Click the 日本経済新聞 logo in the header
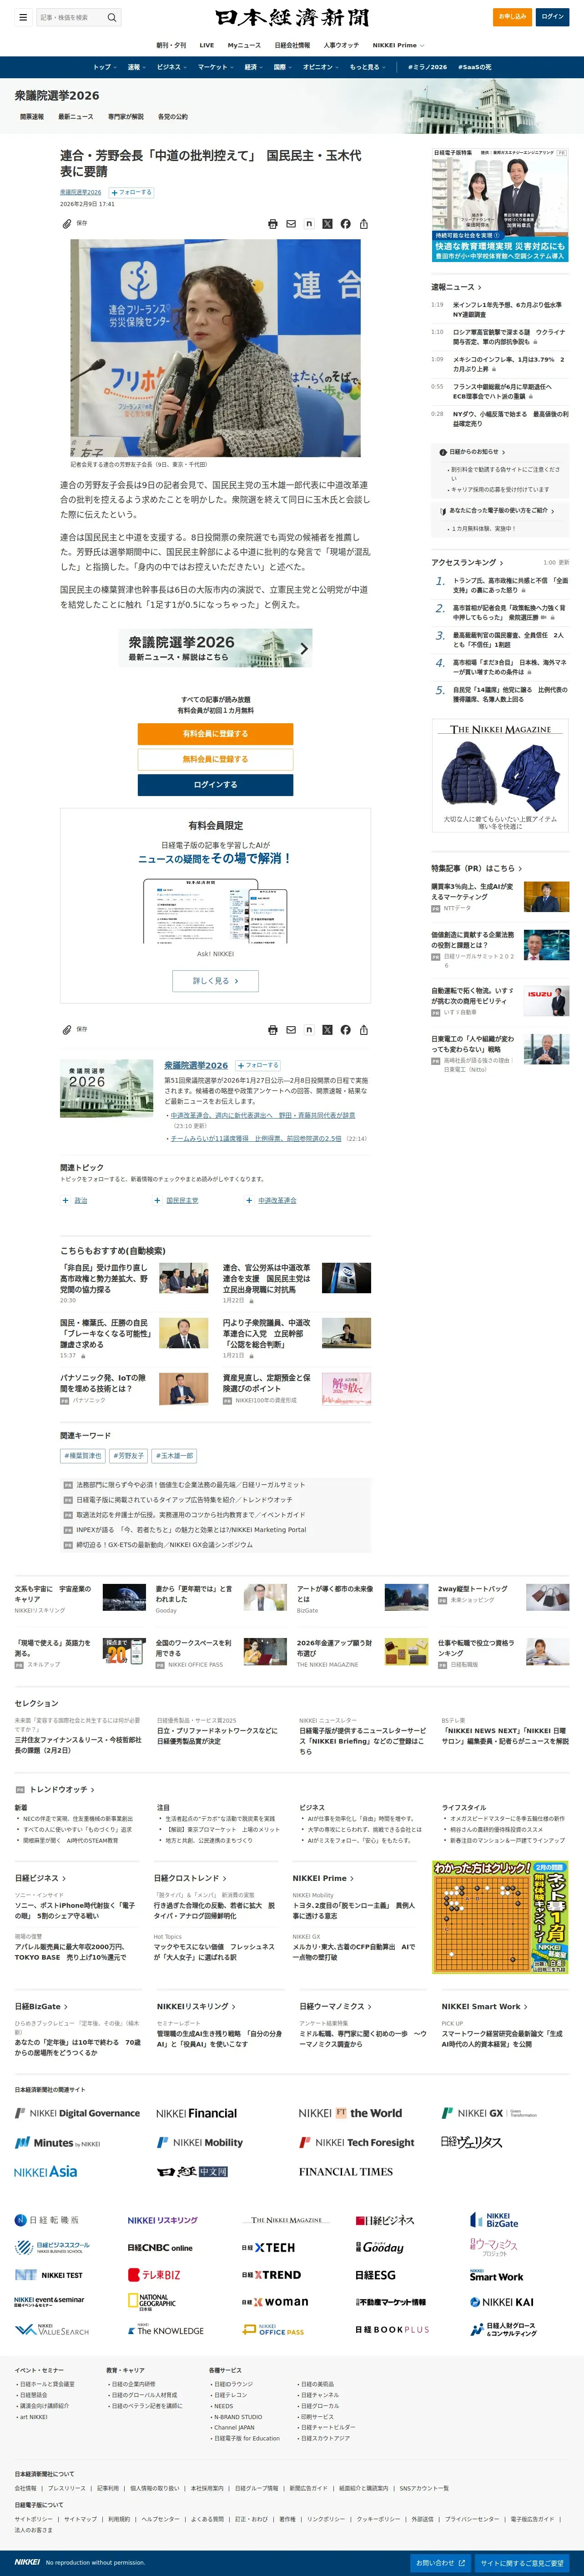 tap(292, 17)
